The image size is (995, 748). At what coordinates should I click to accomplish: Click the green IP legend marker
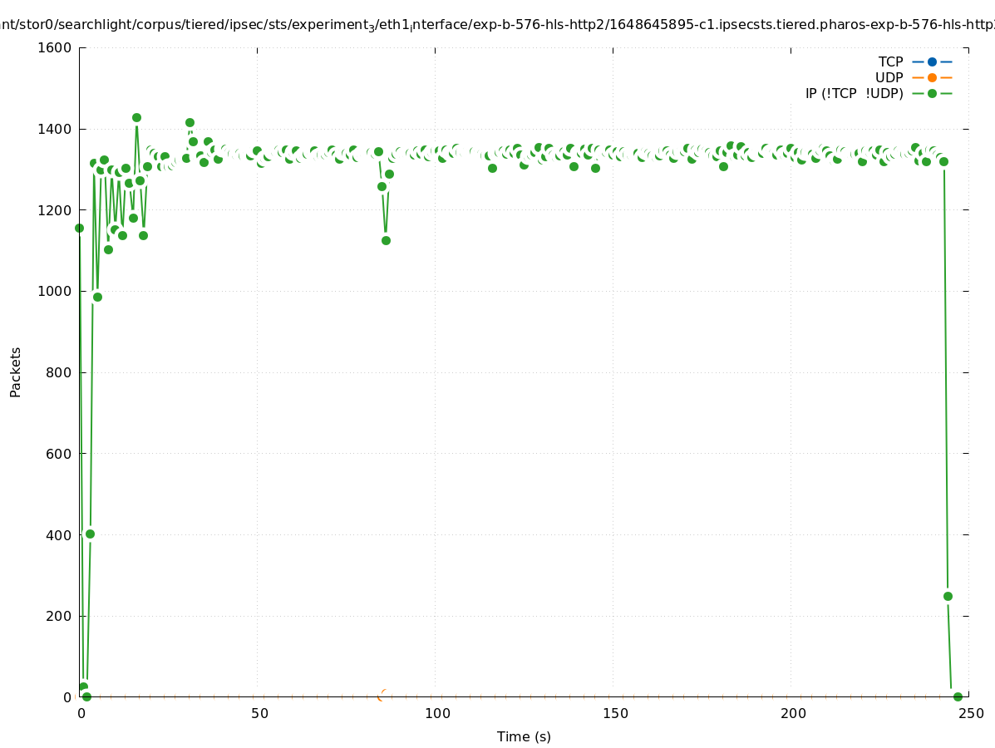[x=932, y=93]
